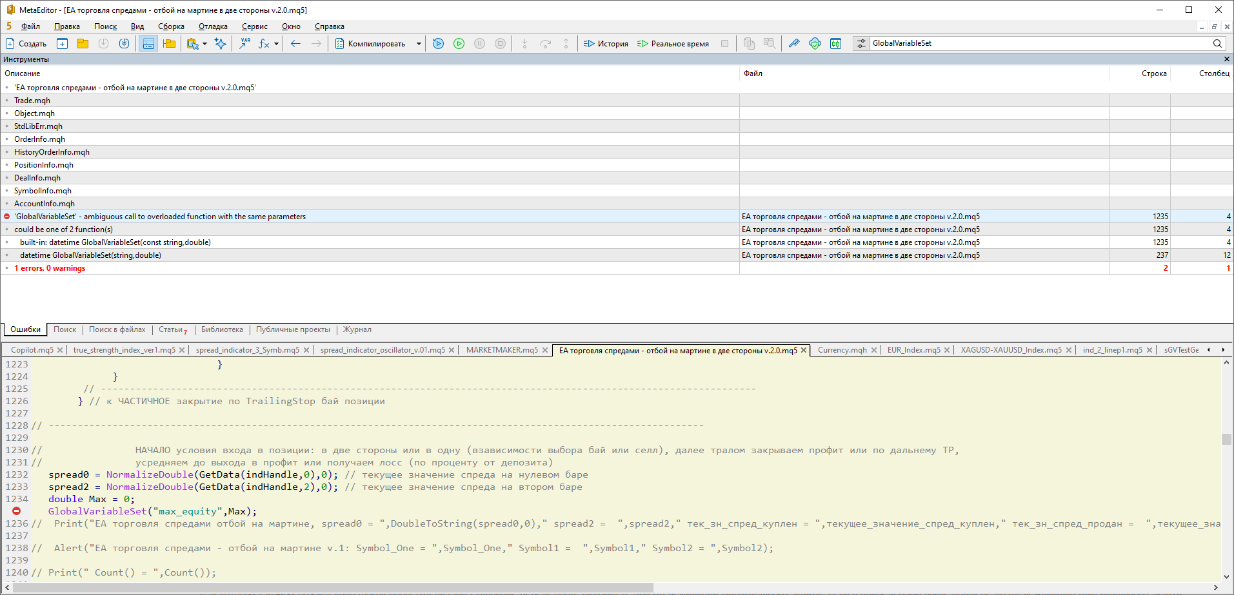1234x595 pixels.
Task: Click the Создать (Create) toolbar button
Action: 26,43
